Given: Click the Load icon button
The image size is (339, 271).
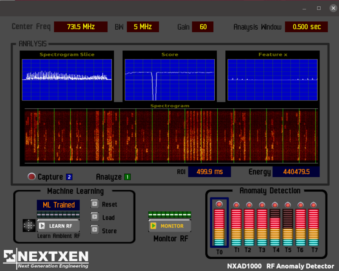Looking at the screenshot, I should tap(94, 217).
